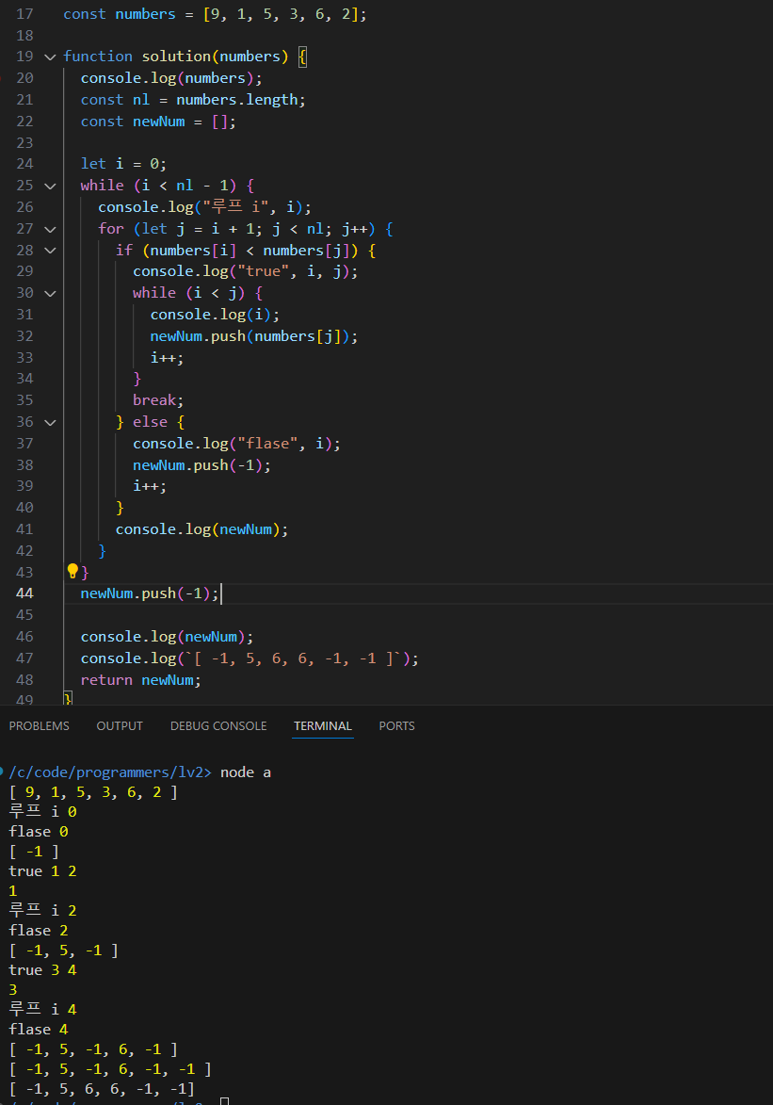Image resolution: width=773 pixels, height=1105 pixels.
Task: Click 'newNum.push(-1);' on line 44
Action: 150,593
